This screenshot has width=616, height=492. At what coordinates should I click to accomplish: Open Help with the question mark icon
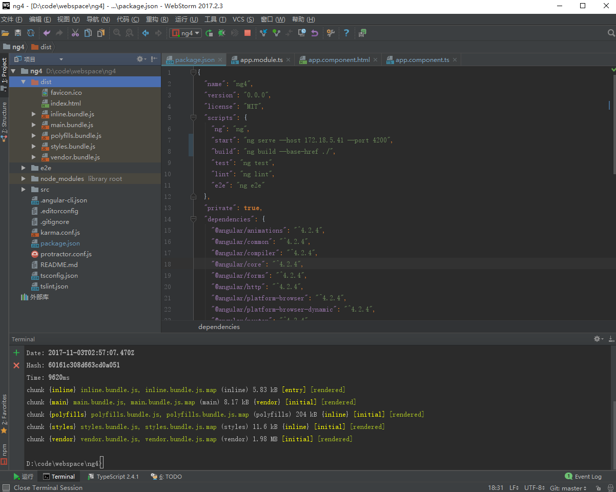[346, 33]
